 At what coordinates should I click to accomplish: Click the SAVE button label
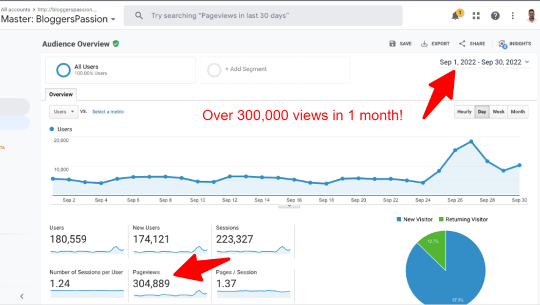[x=406, y=44]
